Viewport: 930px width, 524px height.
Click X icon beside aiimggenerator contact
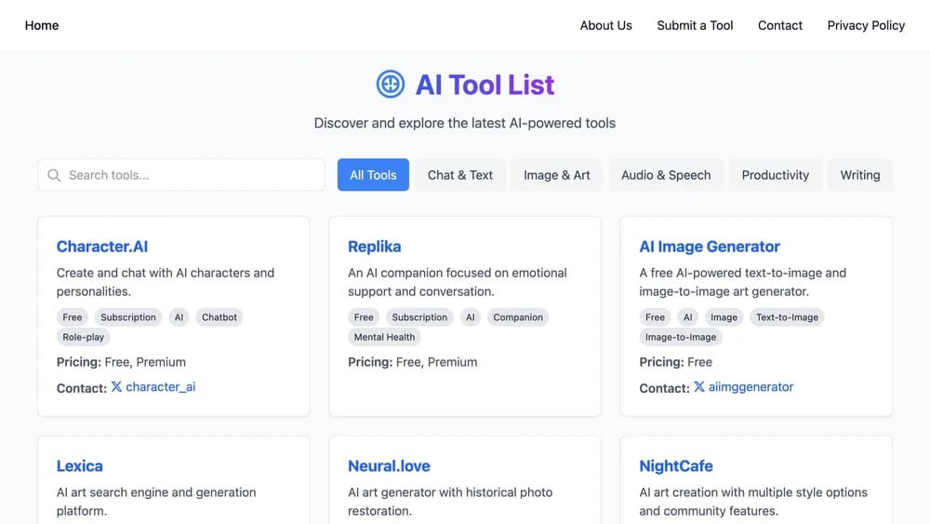[699, 386]
